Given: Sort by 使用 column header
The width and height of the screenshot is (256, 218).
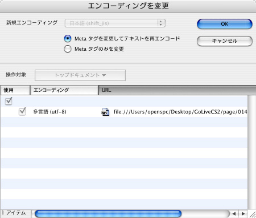Looking at the screenshot, I should click(15, 90).
